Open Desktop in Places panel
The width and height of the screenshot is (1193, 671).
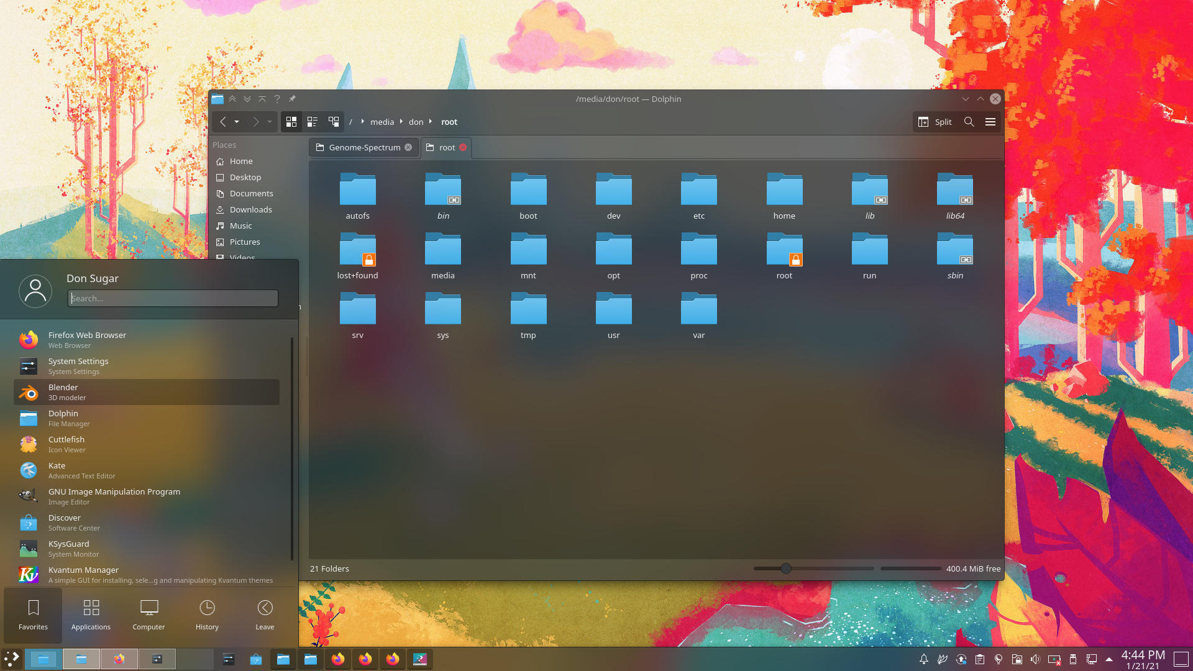coord(245,177)
